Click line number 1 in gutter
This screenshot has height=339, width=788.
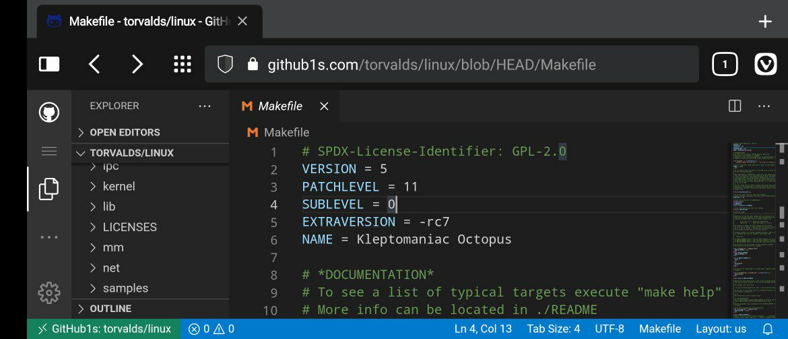[x=273, y=152]
